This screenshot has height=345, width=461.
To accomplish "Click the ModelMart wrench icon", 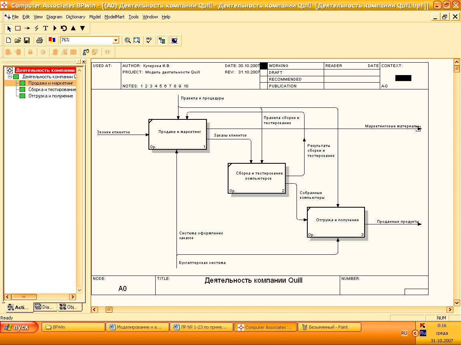I will click(x=95, y=52).
